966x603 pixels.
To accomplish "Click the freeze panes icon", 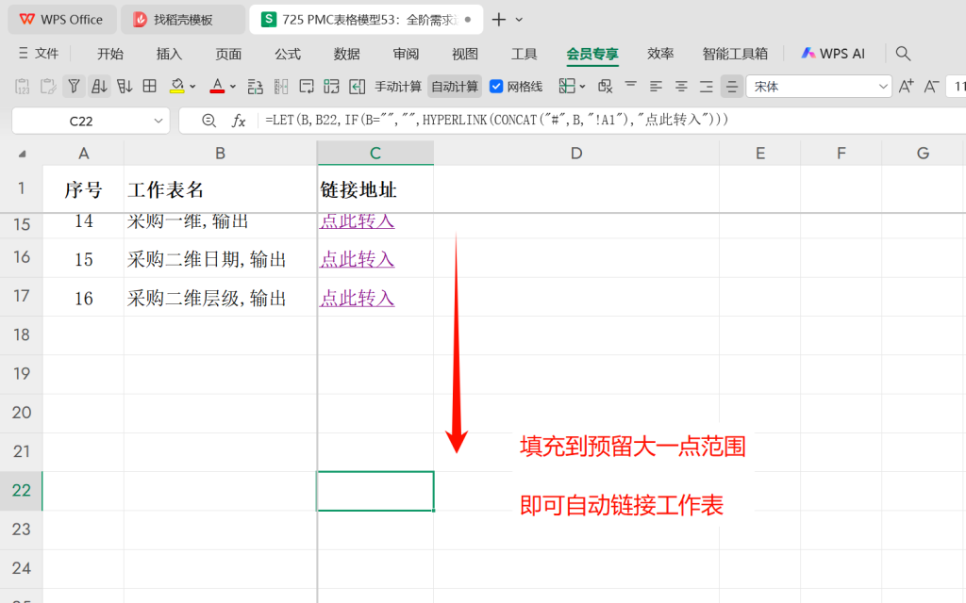I will click(567, 86).
